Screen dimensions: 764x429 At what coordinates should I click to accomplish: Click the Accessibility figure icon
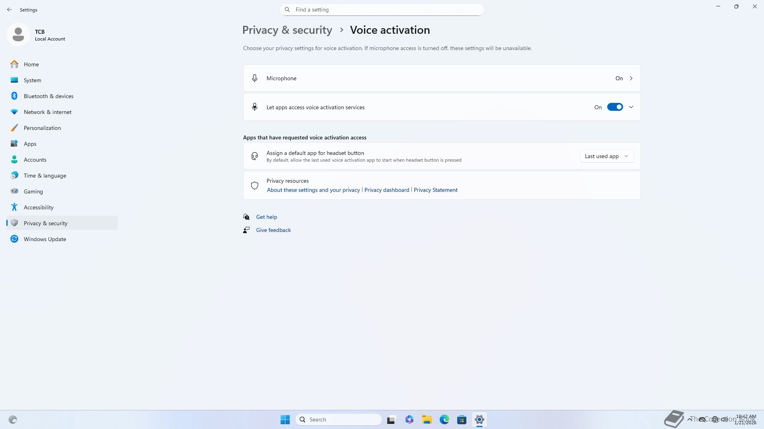point(14,207)
